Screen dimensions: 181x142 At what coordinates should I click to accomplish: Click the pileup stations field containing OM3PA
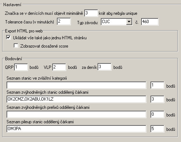click(76, 129)
